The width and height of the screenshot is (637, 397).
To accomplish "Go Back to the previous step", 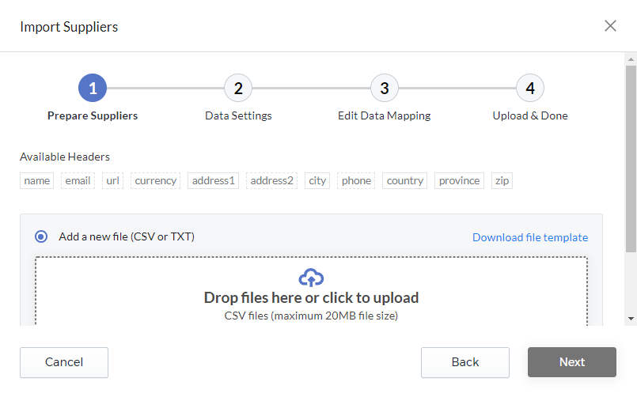I will point(465,362).
